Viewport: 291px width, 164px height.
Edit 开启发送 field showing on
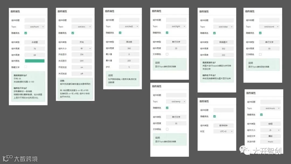coord(82,67)
